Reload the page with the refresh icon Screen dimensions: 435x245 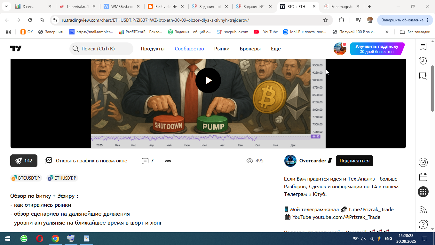(30, 20)
